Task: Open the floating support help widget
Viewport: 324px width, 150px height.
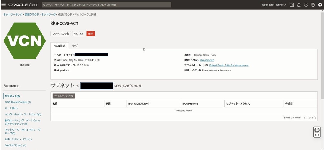Action: pos(317,132)
